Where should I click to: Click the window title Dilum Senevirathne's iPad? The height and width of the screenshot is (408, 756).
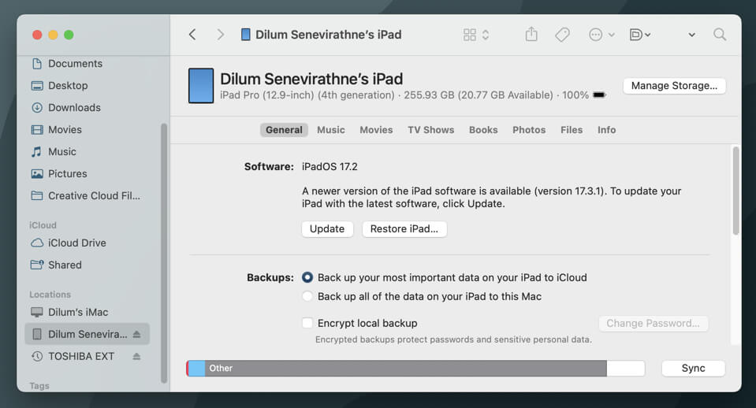coord(329,35)
